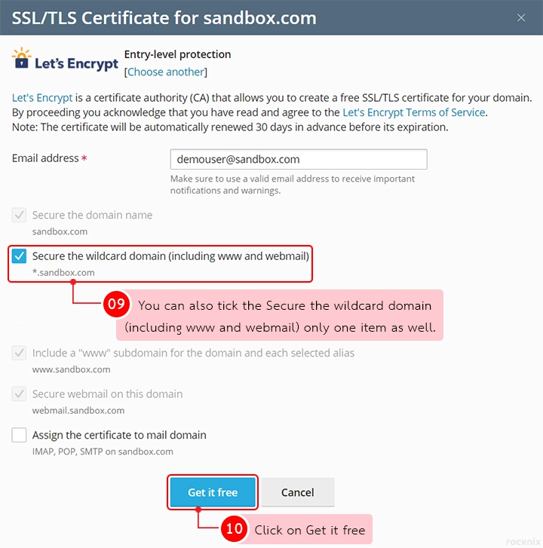Focus the Email address input field

pyautogui.click(x=299, y=159)
